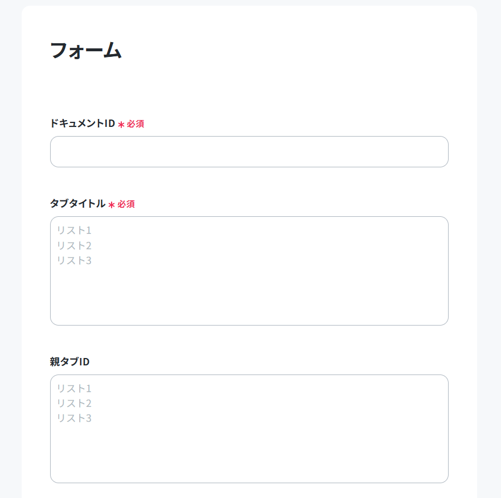Click blank space between heading and ドキュメントID
Viewport: 501px width, 498px height.
(249, 89)
